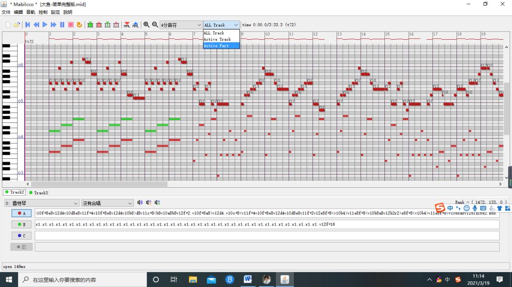Viewport: 512px width, 287px height.
Task: Toggle the first speaker mute icon
Action: tap(140, 203)
